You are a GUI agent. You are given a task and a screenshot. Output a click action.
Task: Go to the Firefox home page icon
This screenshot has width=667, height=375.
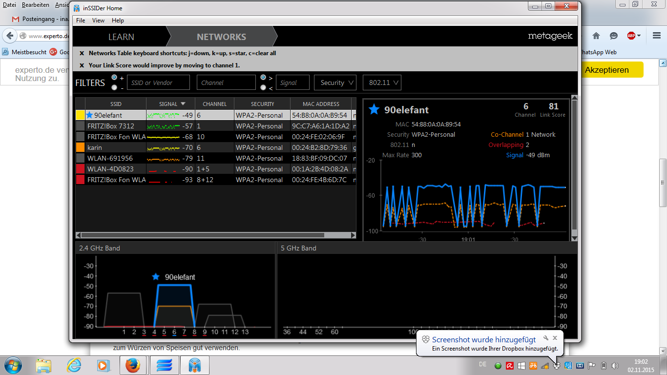click(x=596, y=36)
